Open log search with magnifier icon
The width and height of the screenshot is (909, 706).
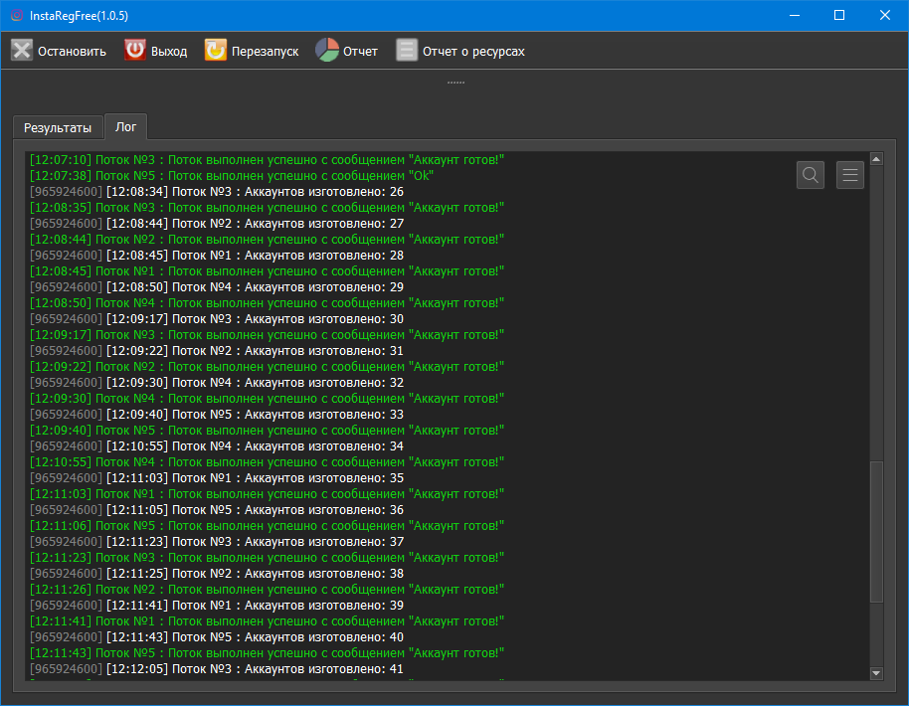[811, 175]
